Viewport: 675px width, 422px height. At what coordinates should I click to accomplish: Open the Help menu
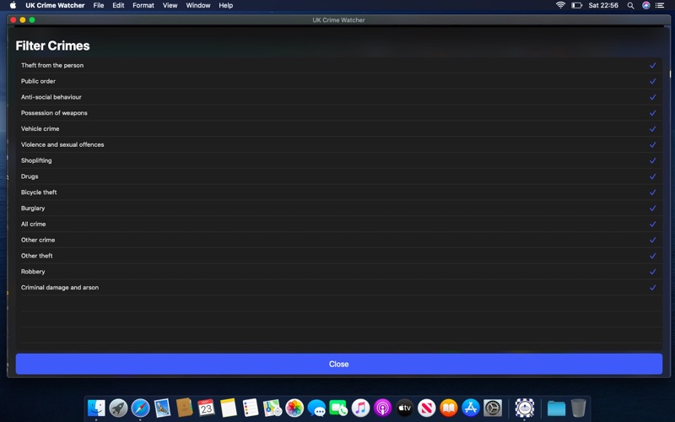pyautogui.click(x=225, y=6)
